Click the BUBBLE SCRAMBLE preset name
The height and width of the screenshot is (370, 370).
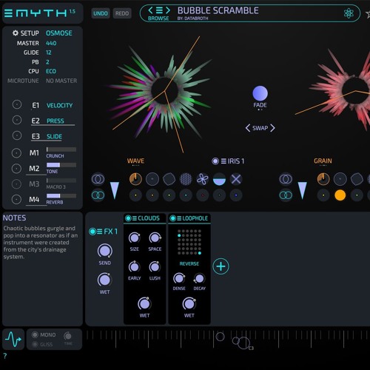(218, 10)
